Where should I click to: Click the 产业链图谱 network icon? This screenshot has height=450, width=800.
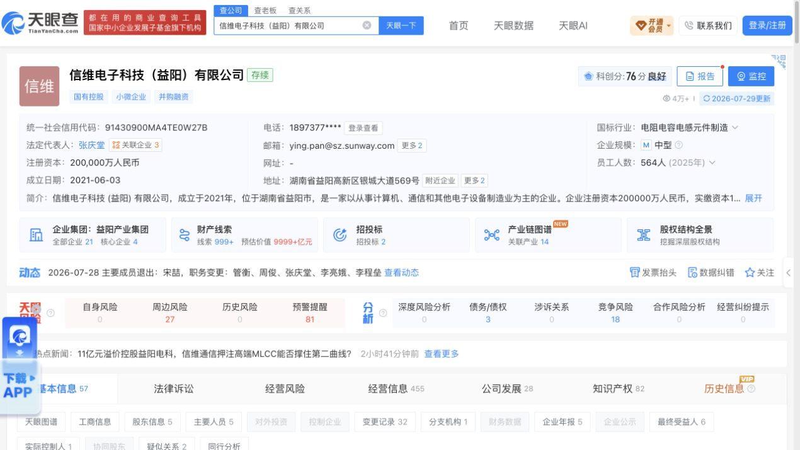(492, 235)
